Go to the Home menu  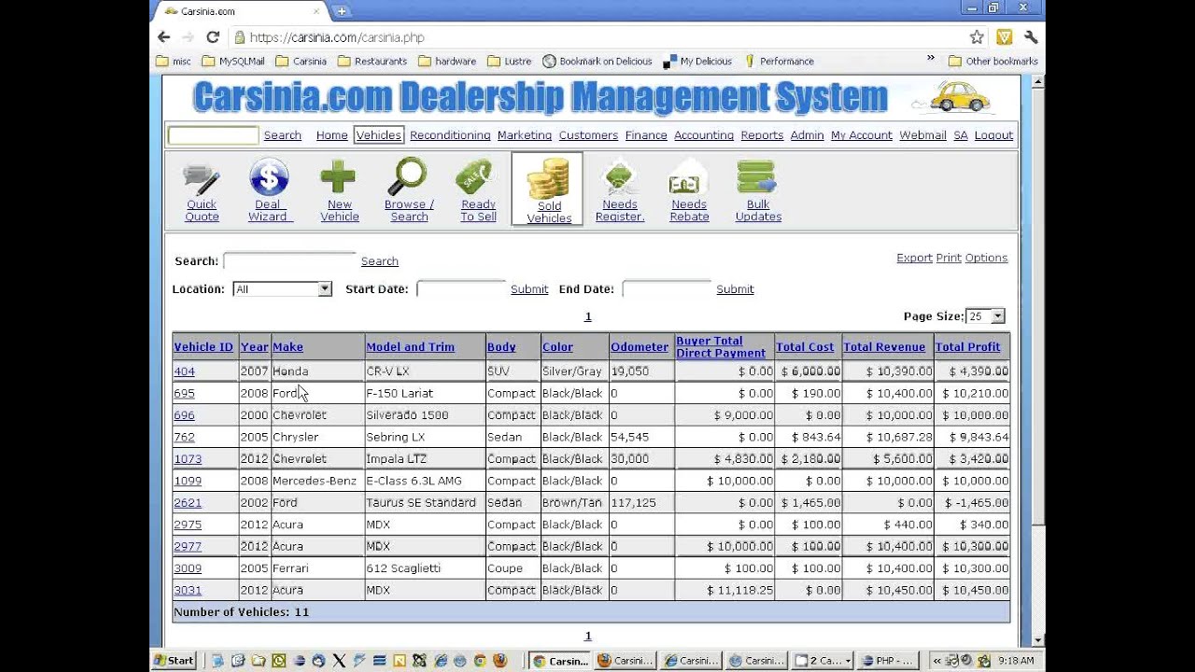click(331, 135)
